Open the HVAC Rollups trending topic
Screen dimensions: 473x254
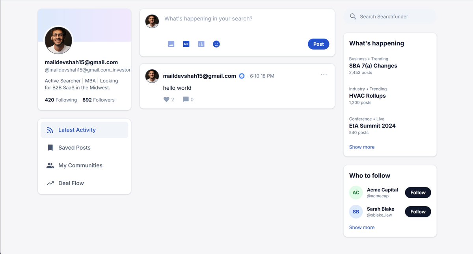click(367, 96)
